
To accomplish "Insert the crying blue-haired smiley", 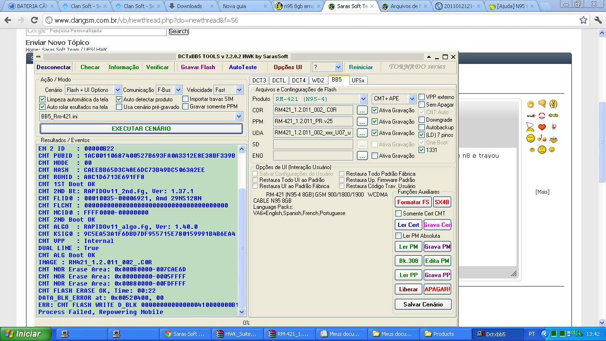I will pos(553,139).
